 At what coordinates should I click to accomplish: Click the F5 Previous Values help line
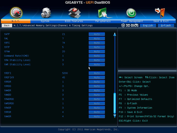133,95
